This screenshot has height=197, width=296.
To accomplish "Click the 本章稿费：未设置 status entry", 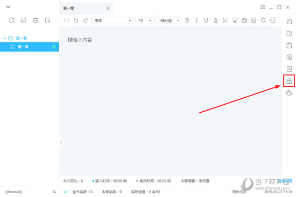I will point(195,181).
